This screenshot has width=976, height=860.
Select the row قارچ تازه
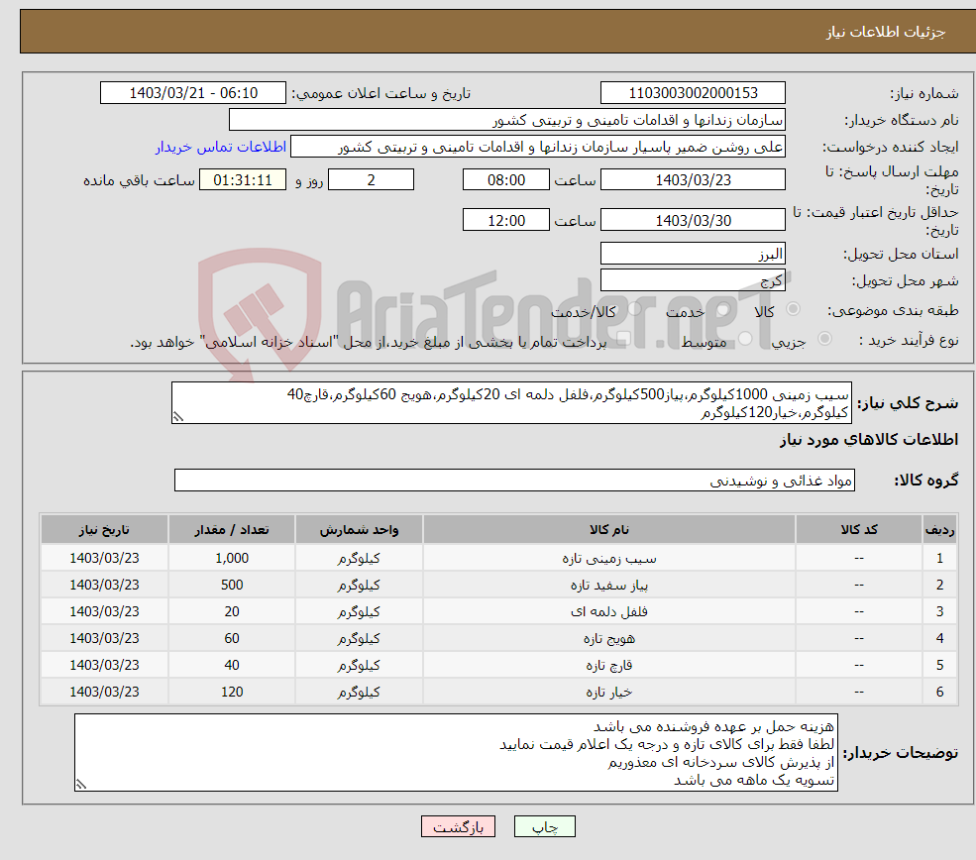(499, 665)
